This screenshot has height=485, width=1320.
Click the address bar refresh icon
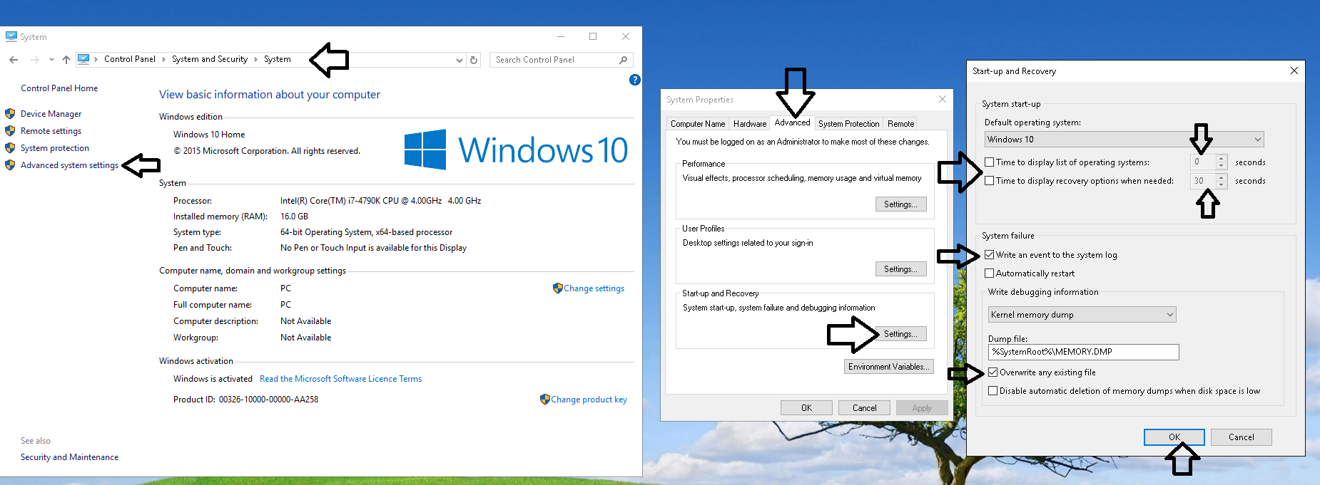coord(474,60)
